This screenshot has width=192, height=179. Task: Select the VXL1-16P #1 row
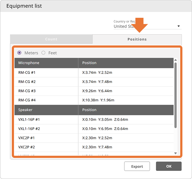coord(94,120)
